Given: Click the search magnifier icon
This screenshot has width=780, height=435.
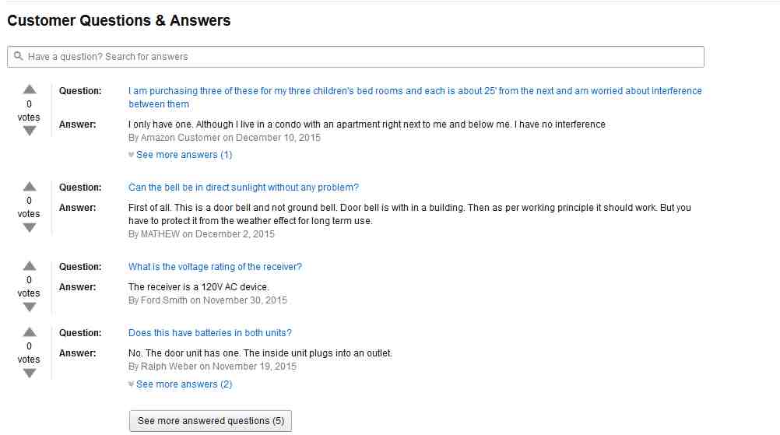Looking at the screenshot, I should (19, 56).
